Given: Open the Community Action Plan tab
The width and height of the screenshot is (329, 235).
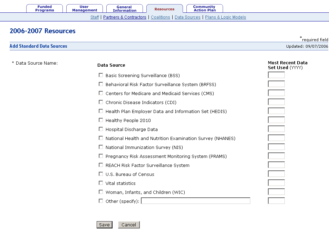Looking at the screenshot, I should pyautogui.click(x=204, y=9).
